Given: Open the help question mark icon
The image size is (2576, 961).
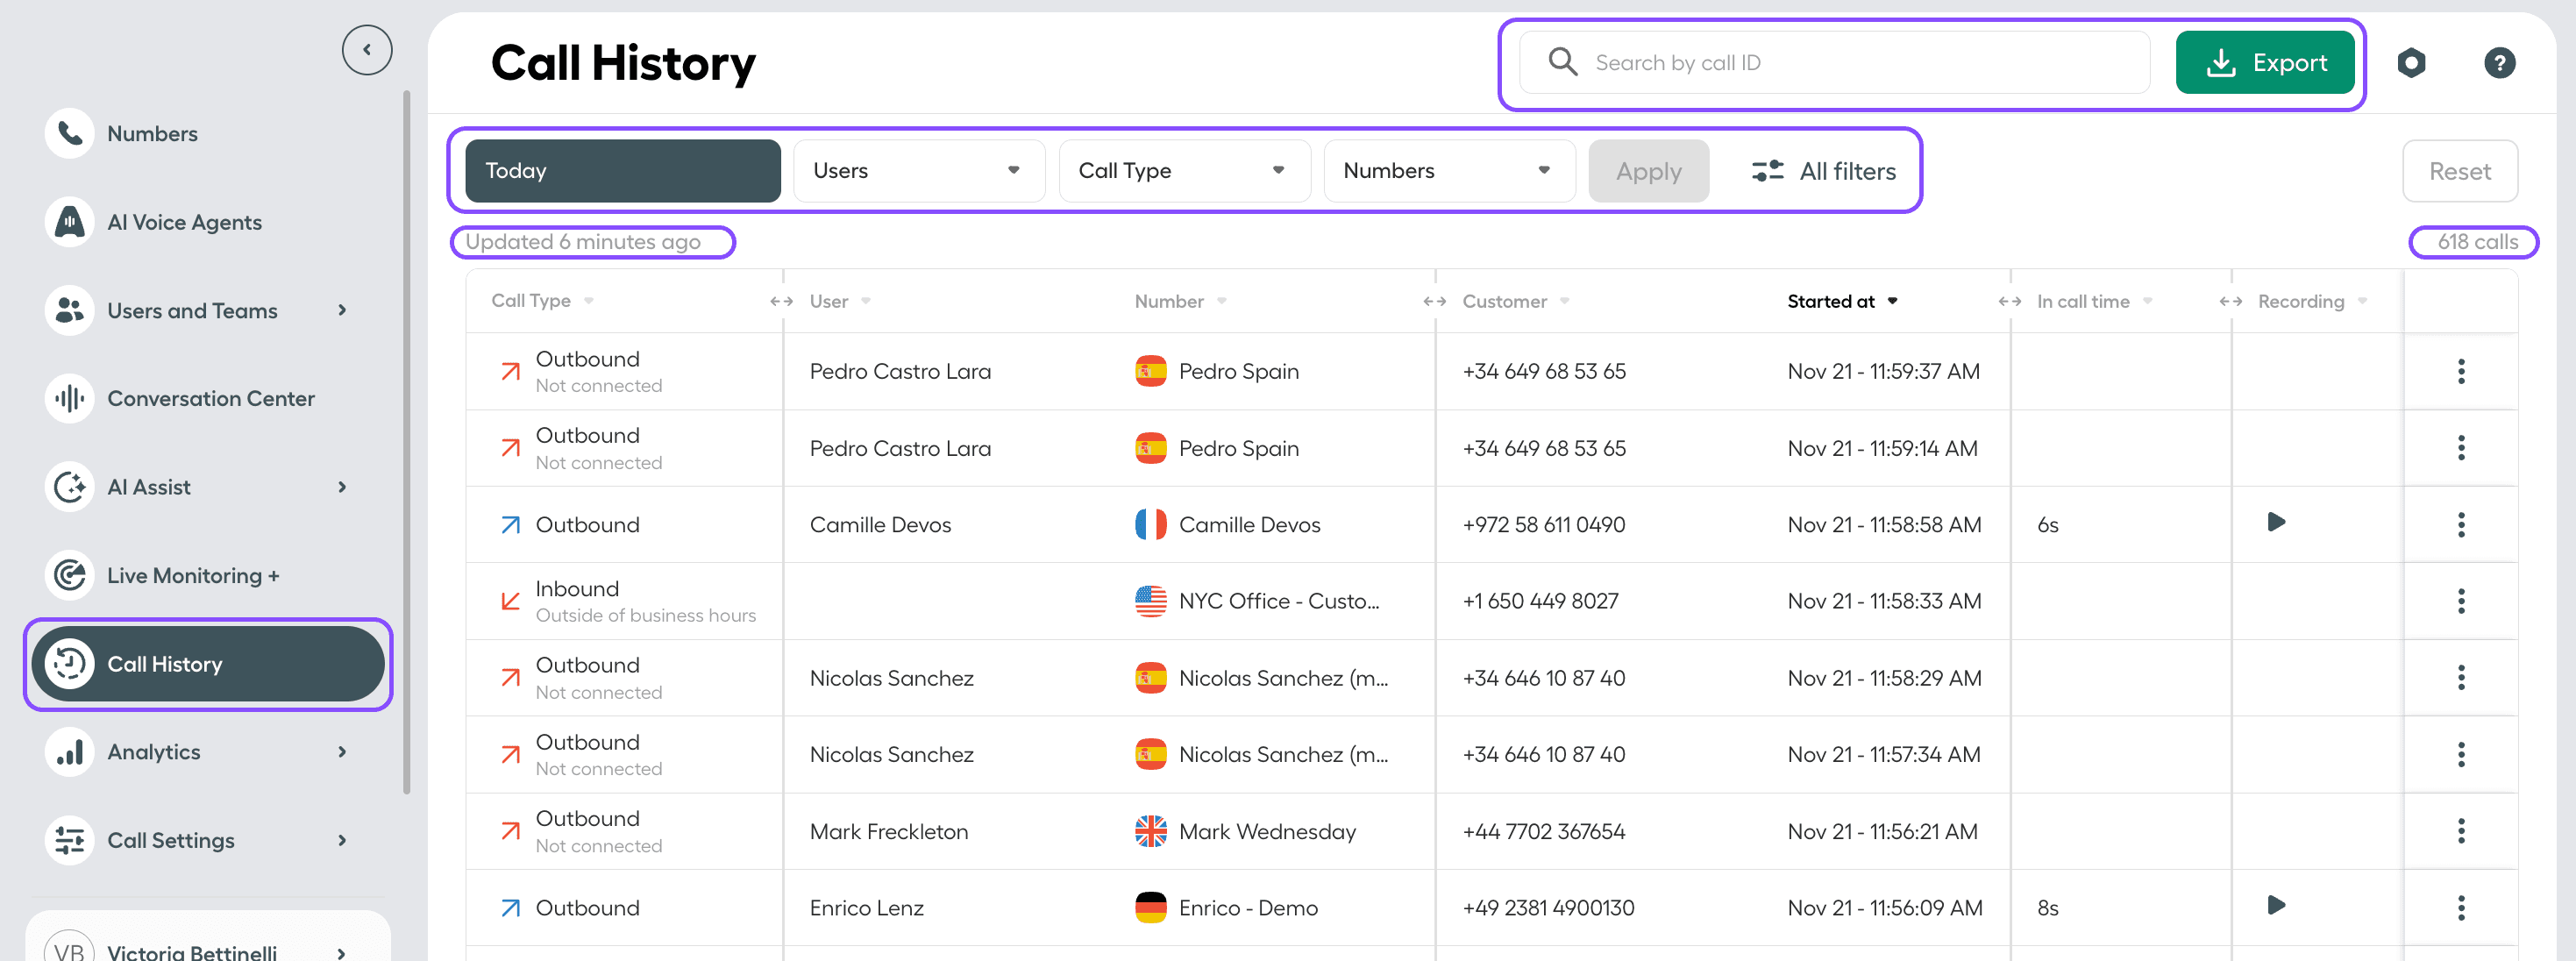Looking at the screenshot, I should (x=2500, y=62).
